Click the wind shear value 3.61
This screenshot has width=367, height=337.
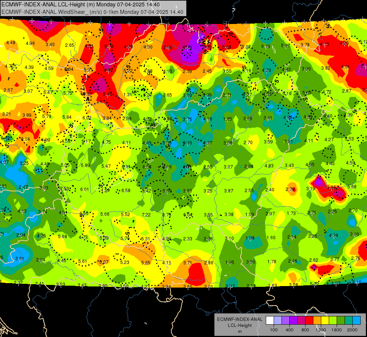click(19, 259)
